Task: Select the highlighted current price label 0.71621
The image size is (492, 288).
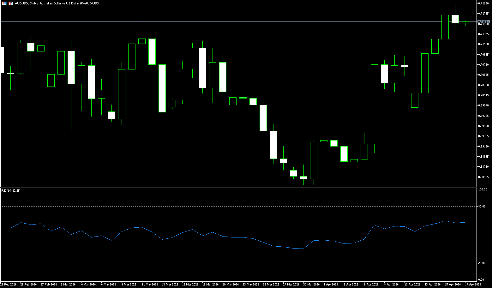Action: (x=483, y=21)
